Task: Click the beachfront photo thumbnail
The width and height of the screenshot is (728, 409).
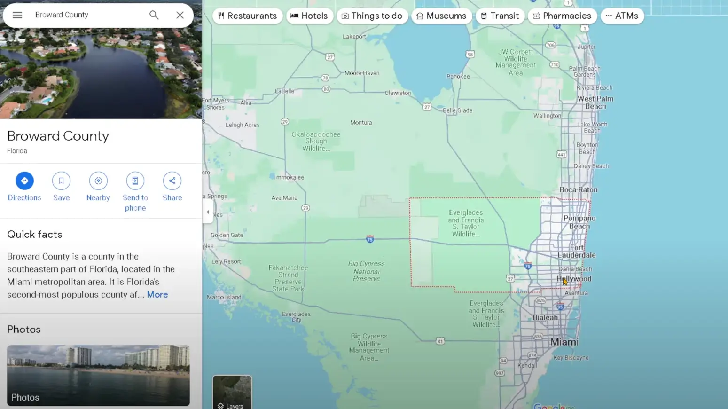Action: 98,375
